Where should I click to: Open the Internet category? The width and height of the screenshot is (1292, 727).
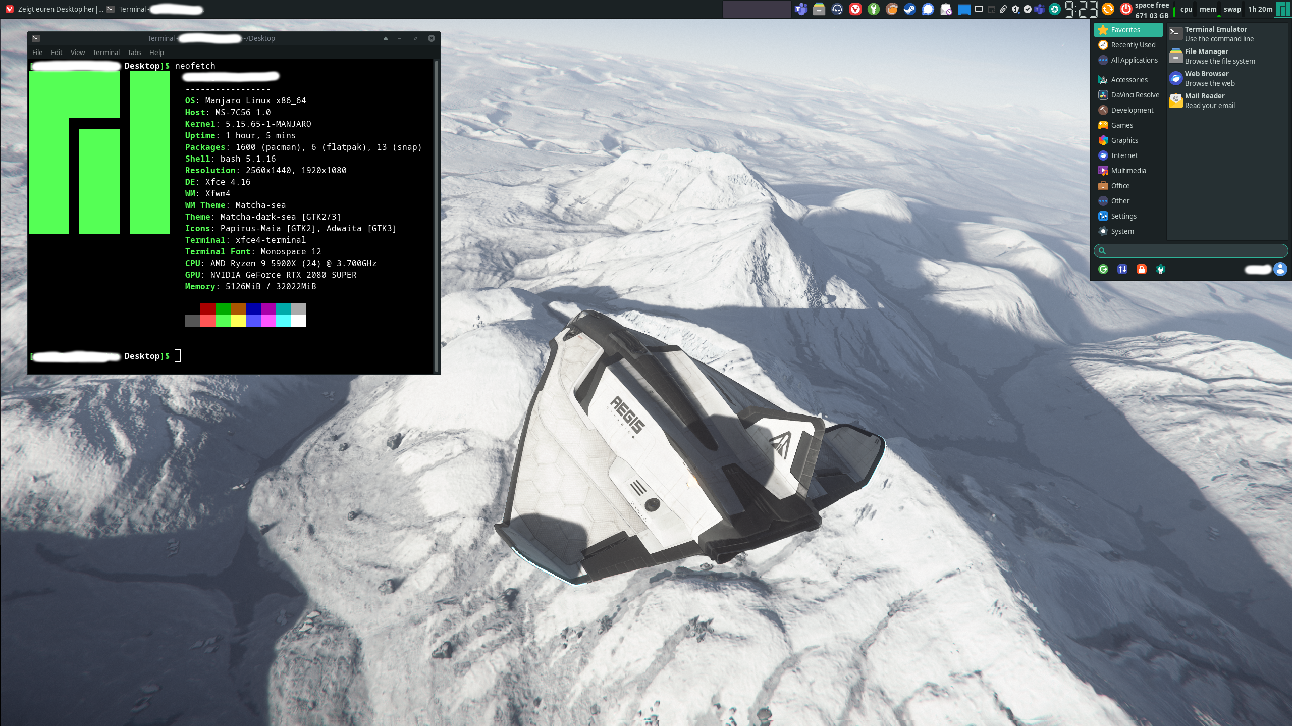[1128, 155]
